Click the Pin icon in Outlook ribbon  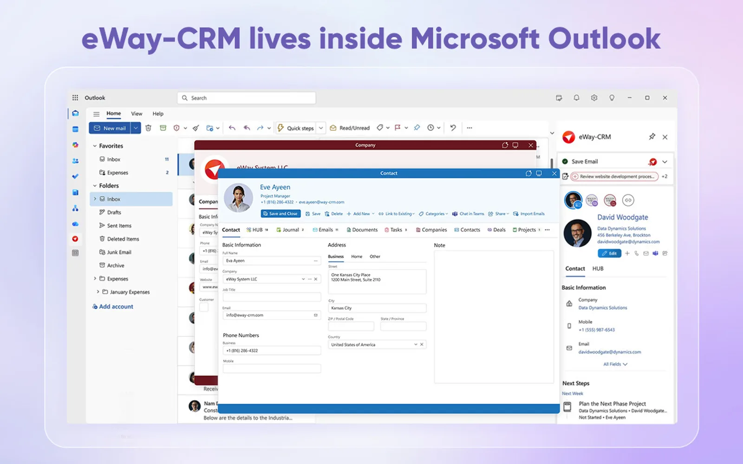click(x=417, y=128)
